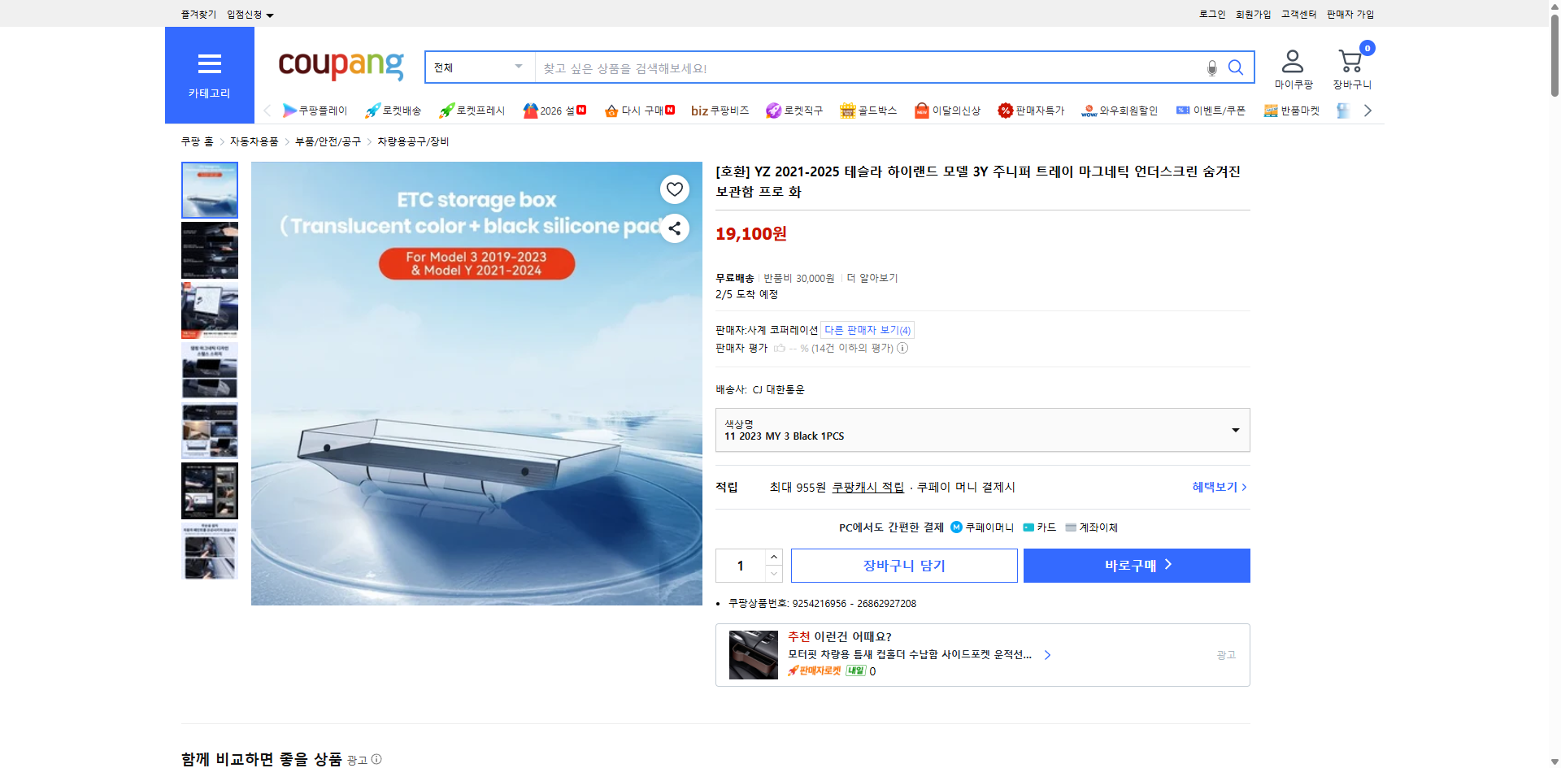The image size is (1561, 768).
Task: Open seller rating info tooltip icon
Action: [x=902, y=348]
